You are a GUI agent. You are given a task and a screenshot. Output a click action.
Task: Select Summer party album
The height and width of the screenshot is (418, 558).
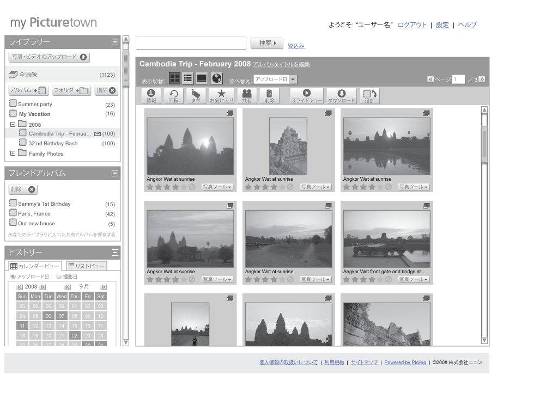point(35,104)
